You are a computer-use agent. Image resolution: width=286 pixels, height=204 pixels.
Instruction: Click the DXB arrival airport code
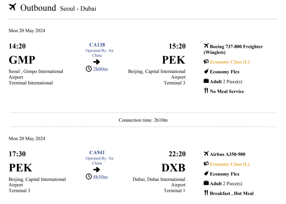[173, 168]
